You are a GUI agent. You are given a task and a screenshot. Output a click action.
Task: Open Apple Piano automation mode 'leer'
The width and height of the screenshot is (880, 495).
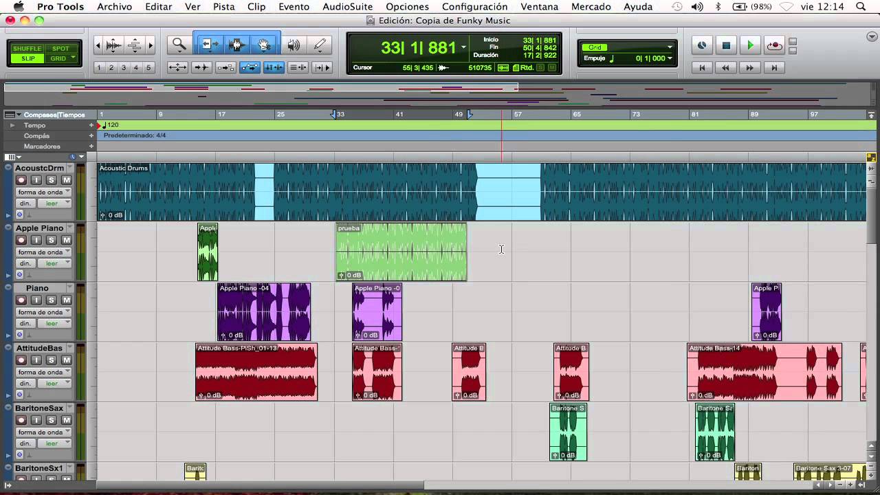coord(54,263)
